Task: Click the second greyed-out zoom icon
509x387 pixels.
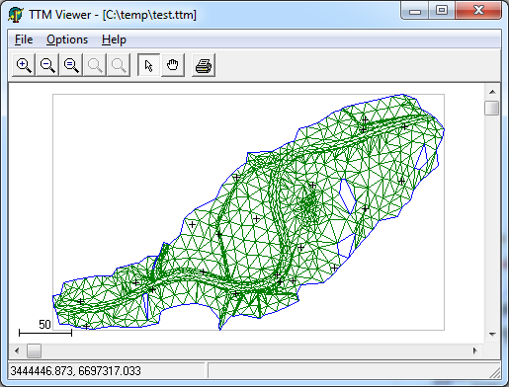Action: tap(119, 65)
